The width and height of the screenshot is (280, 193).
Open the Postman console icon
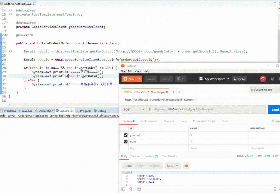click(x=139, y=189)
